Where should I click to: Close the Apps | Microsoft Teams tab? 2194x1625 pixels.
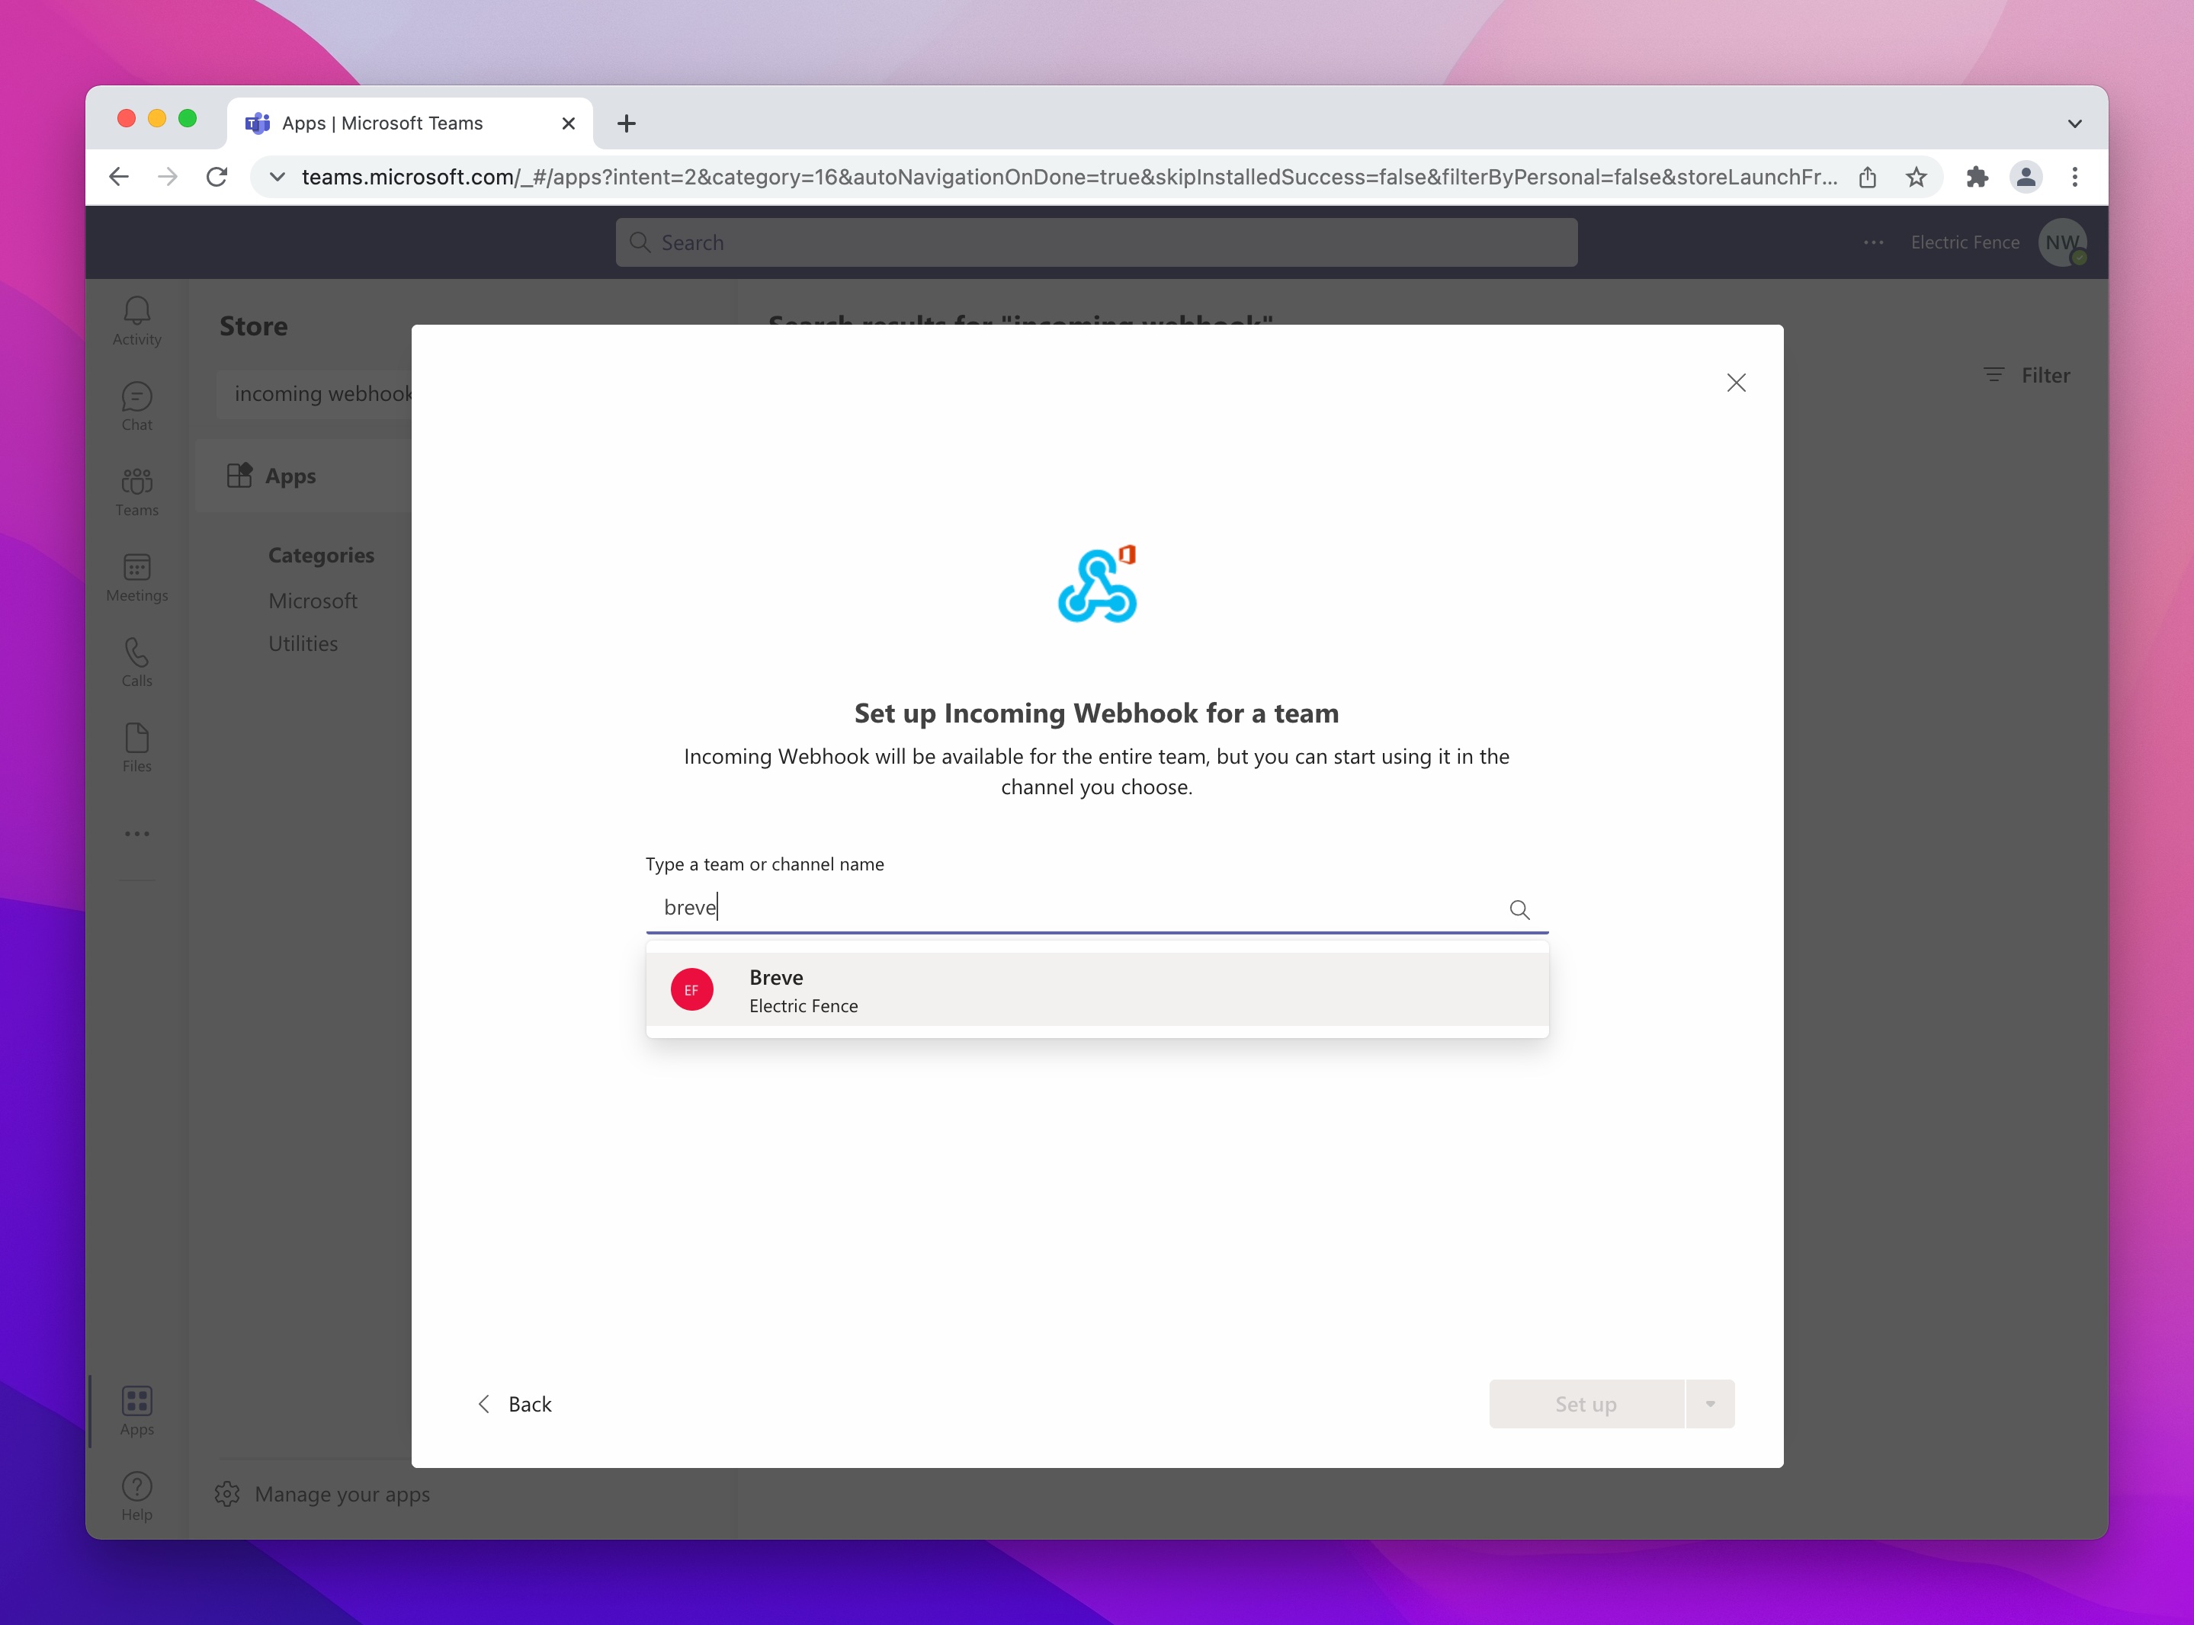point(568,123)
